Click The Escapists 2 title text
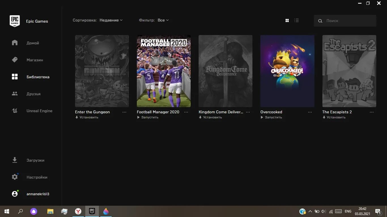Viewport: 387px width, 217px height. (337, 112)
